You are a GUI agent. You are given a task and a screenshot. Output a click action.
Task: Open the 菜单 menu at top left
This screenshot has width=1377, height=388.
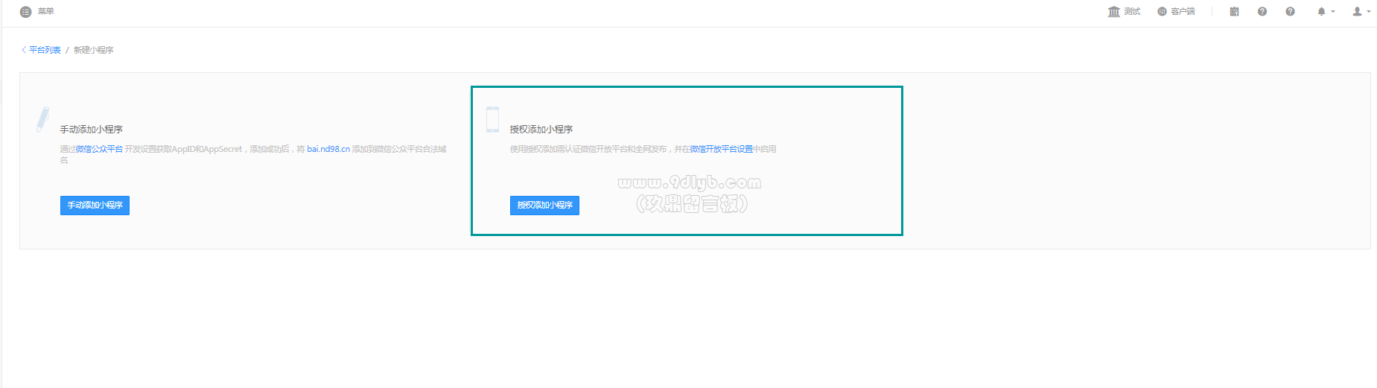[36, 12]
